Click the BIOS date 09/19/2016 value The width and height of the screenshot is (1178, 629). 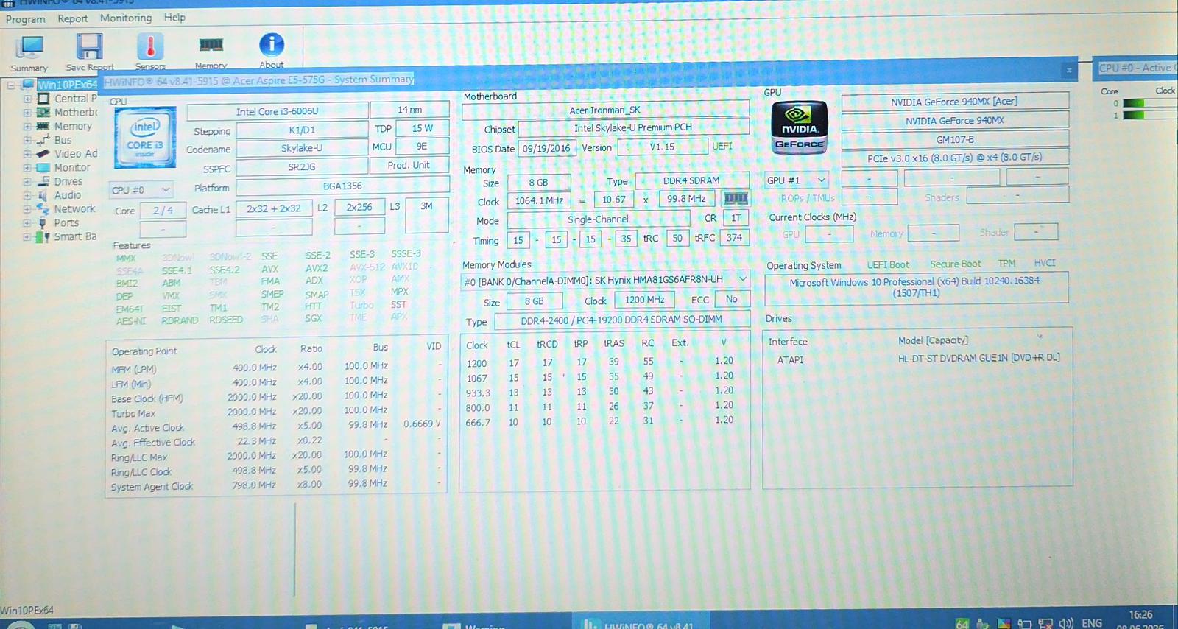point(546,148)
